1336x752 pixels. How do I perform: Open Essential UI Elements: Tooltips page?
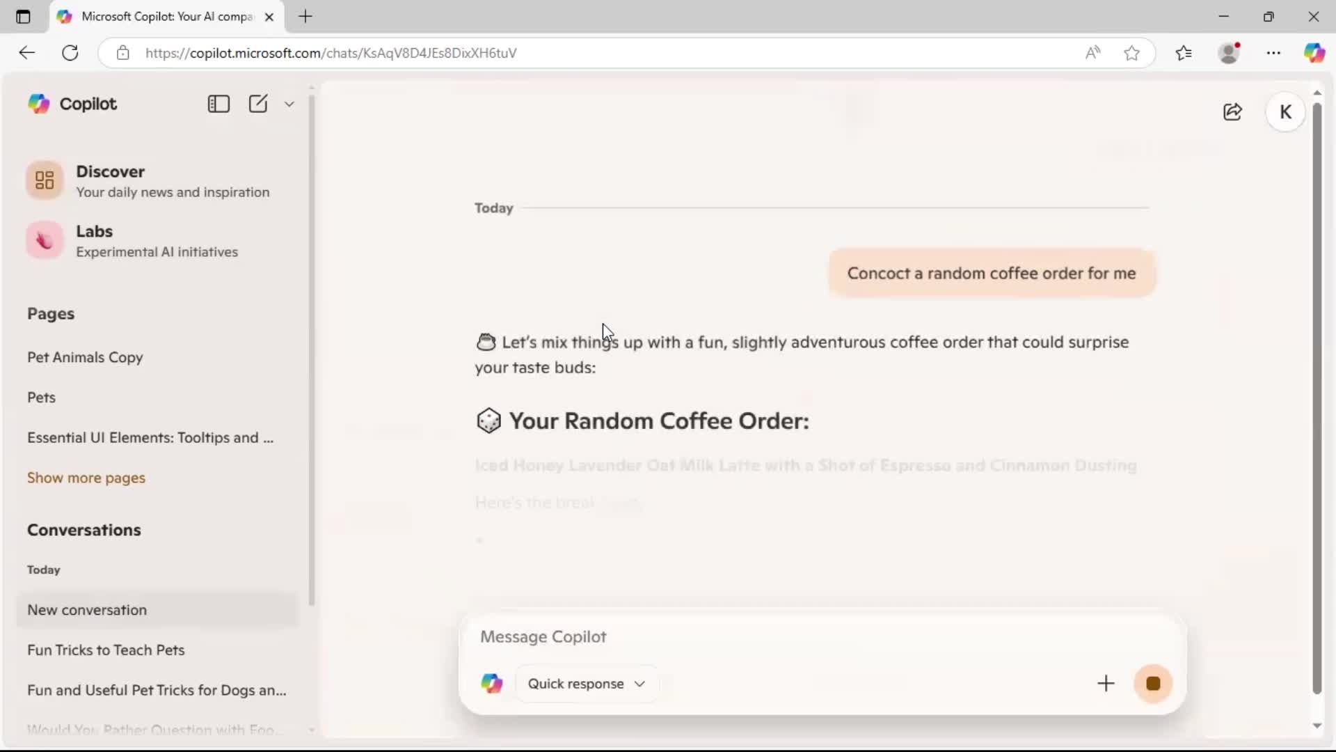point(150,438)
